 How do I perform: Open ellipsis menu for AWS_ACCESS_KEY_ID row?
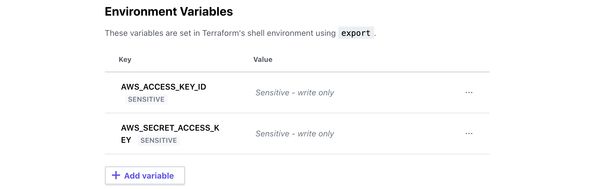coord(469,92)
